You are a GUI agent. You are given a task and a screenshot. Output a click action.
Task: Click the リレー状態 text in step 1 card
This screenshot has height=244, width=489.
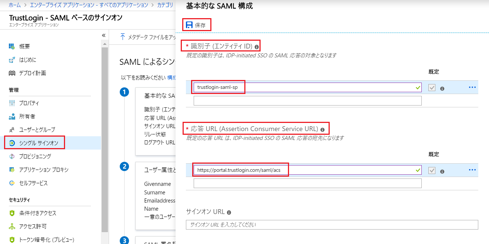pos(155,134)
